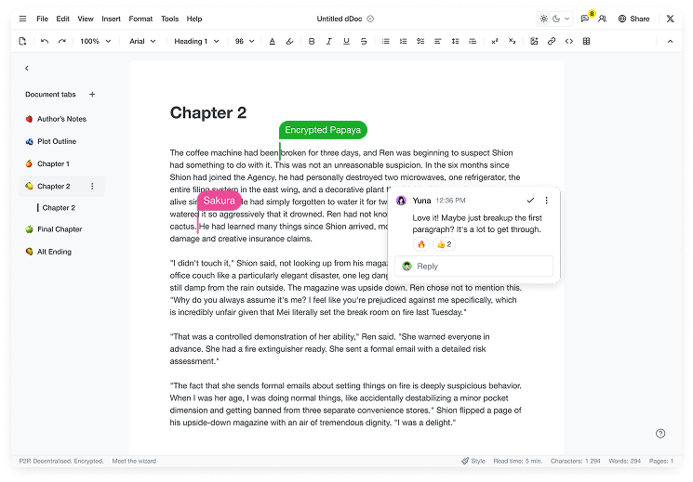
Task: Expand the theme selector chevron
Action: click(567, 19)
